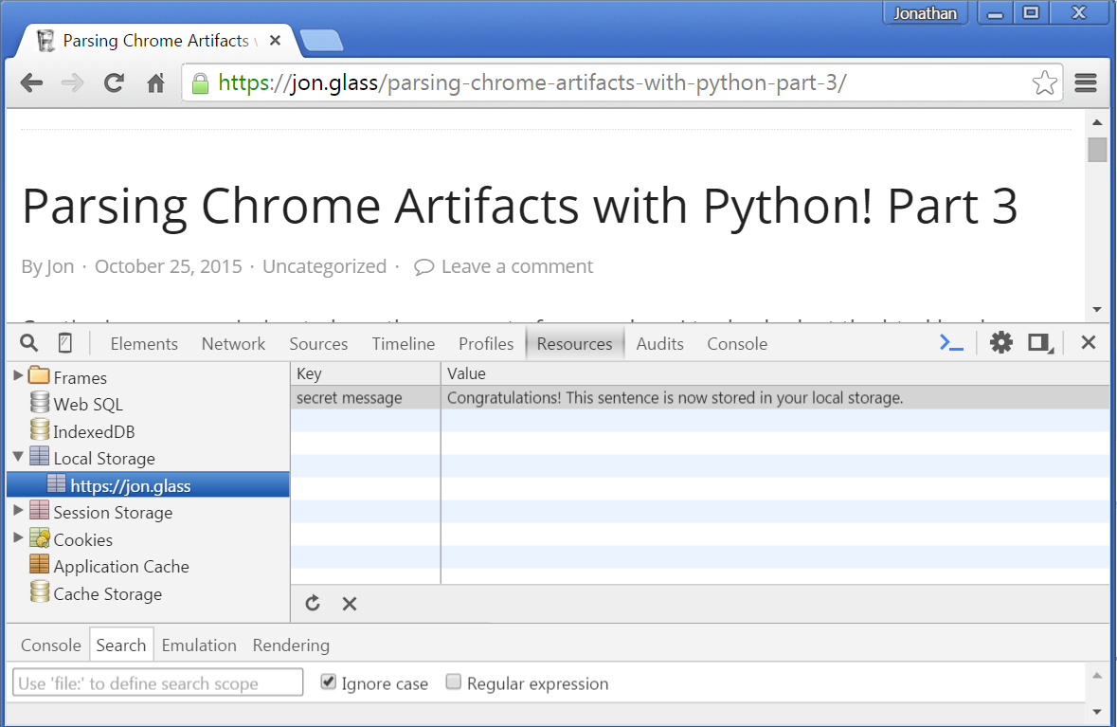Activate the DevTools inspect magnifier icon
This screenshot has height=727, width=1117.
pos(28,343)
